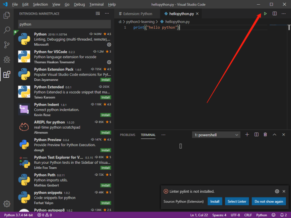Install python snippets extension
Screen dimensions: 291x218
[x=106, y=203]
